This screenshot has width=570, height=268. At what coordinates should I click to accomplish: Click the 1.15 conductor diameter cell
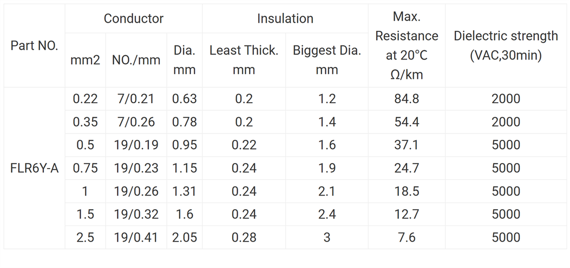pyautogui.click(x=185, y=168)
